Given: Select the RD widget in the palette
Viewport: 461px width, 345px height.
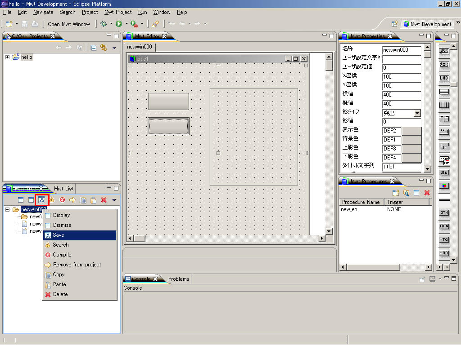Looking at the screenshot, I should click(x=444, y=253).
